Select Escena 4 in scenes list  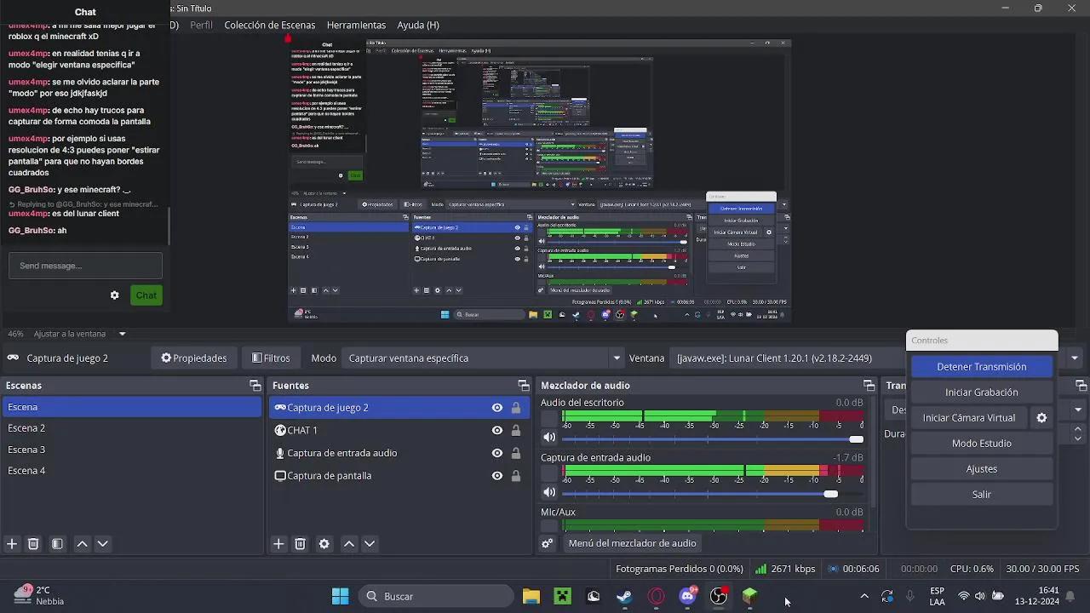click(x=131, y=471)
